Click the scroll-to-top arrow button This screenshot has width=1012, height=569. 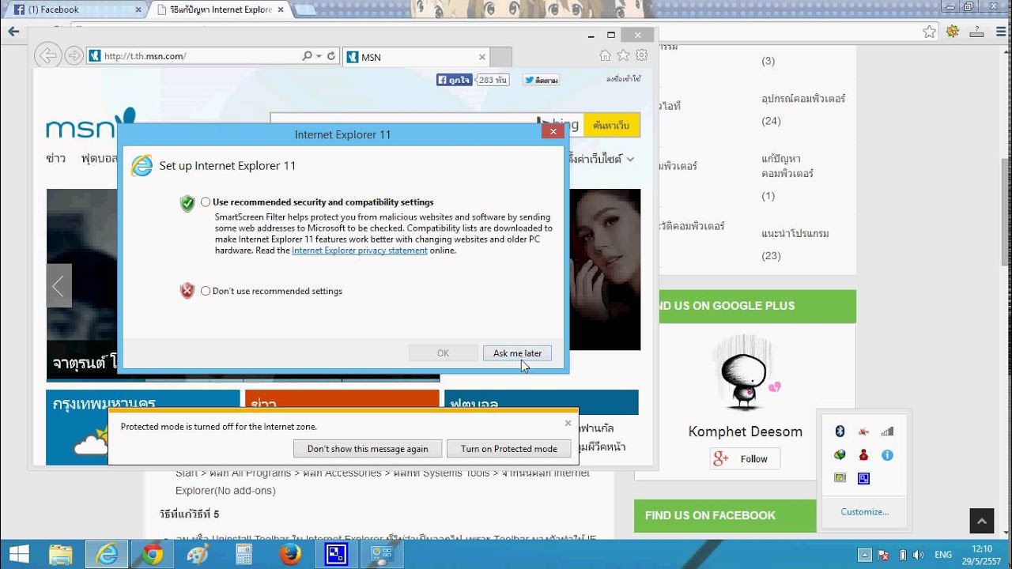(981, 521)
